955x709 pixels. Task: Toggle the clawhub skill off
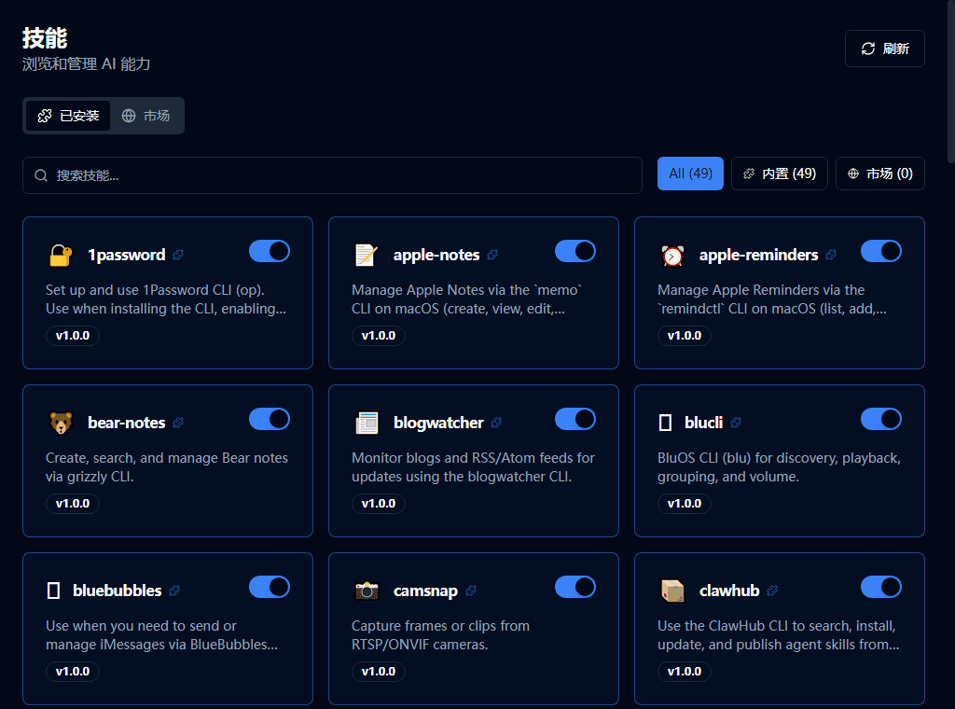(881, 587)
